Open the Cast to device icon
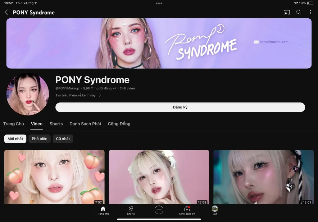318x222 pixels. (287, 12)
